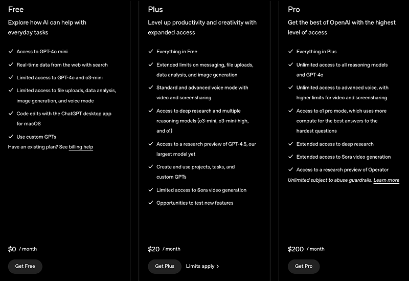Viewport: 409px width, 281px height.
Task: Click the chevron arrow after Limits apply
Action: point(218,266)
